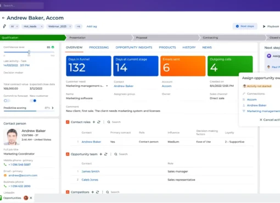
Task: Open Customer need dropdown arrow
Action: 107,86
